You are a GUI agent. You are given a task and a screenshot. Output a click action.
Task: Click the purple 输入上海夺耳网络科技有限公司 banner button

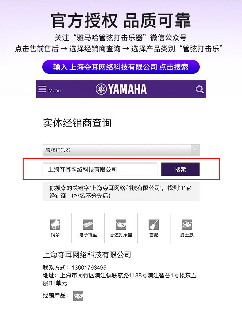pyautogui.click(x=121, y=67)
